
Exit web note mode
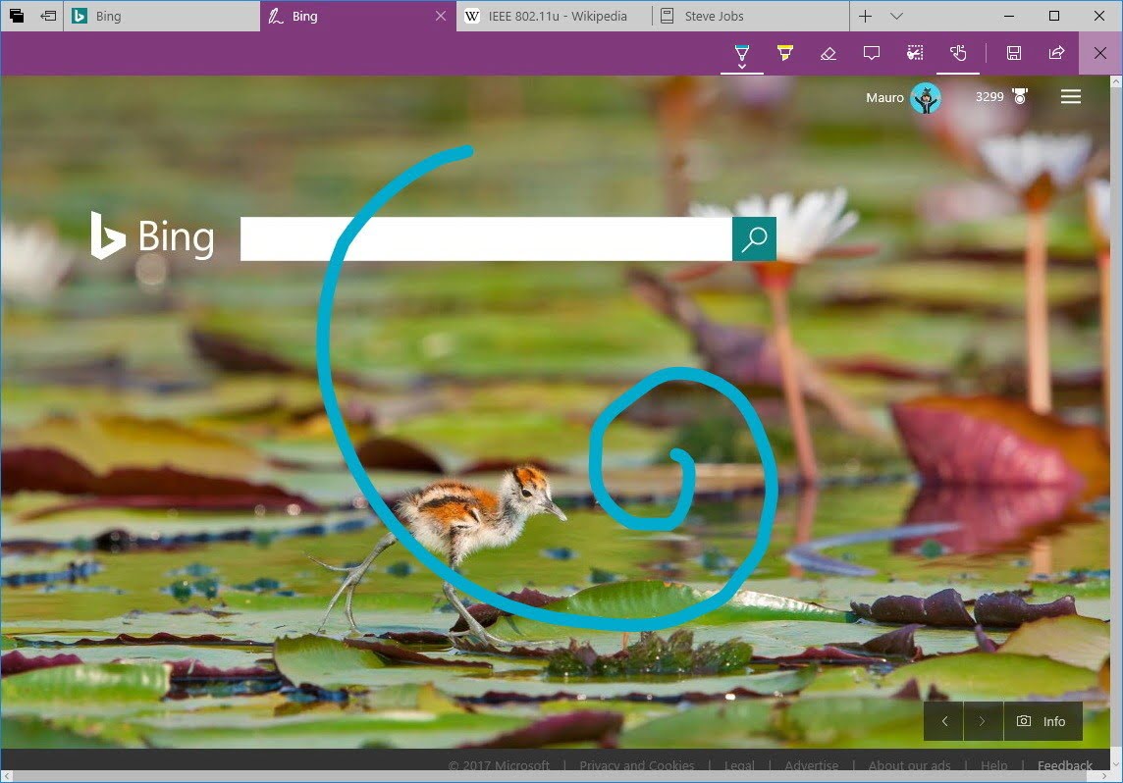coord(1100,53)
